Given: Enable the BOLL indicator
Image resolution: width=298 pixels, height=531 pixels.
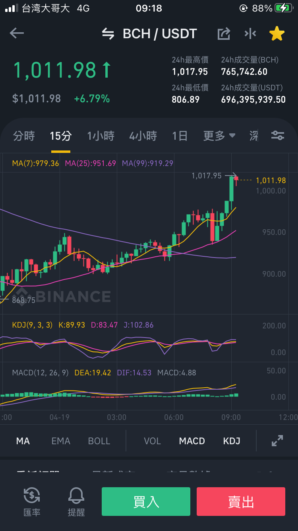Looking at the screenshot, I should [99, 441].
